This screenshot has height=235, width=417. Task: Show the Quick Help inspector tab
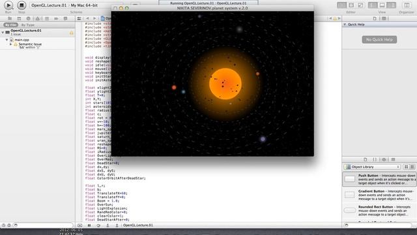(384, 18)
